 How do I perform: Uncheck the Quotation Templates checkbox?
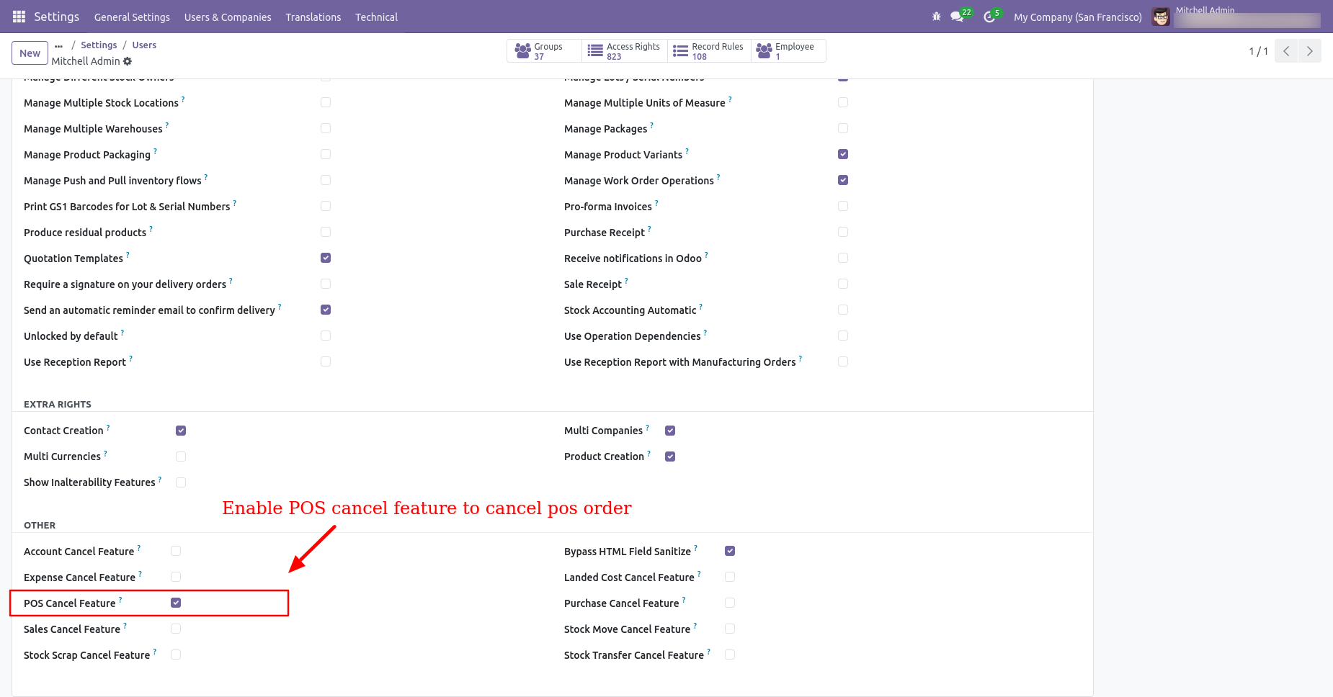(326, 258)
